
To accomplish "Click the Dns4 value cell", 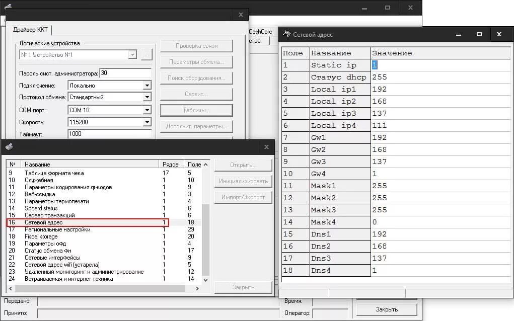I will (440, 271).
